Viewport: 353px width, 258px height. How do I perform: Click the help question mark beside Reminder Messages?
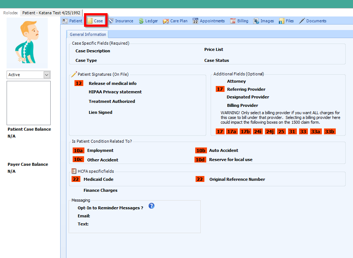point(152,206)
